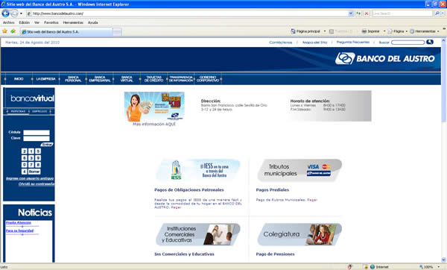
Task: Click digit 3 on the virtual keypad
Action: [x=31, y=158]
